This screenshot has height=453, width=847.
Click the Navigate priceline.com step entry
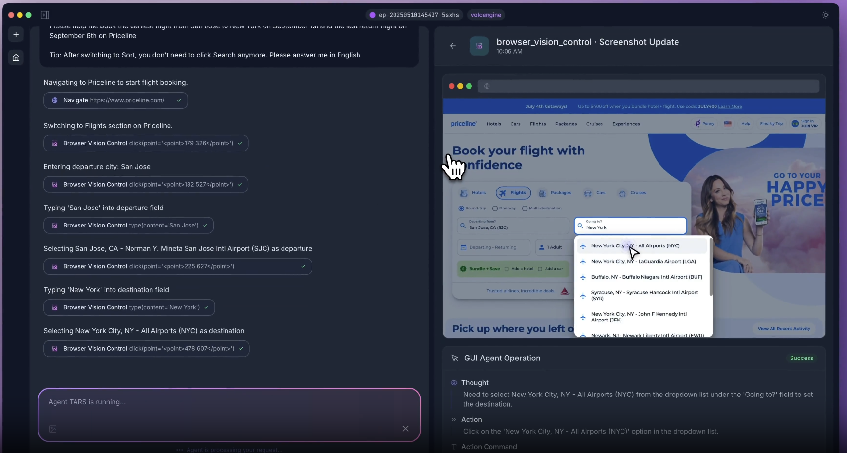115,100
